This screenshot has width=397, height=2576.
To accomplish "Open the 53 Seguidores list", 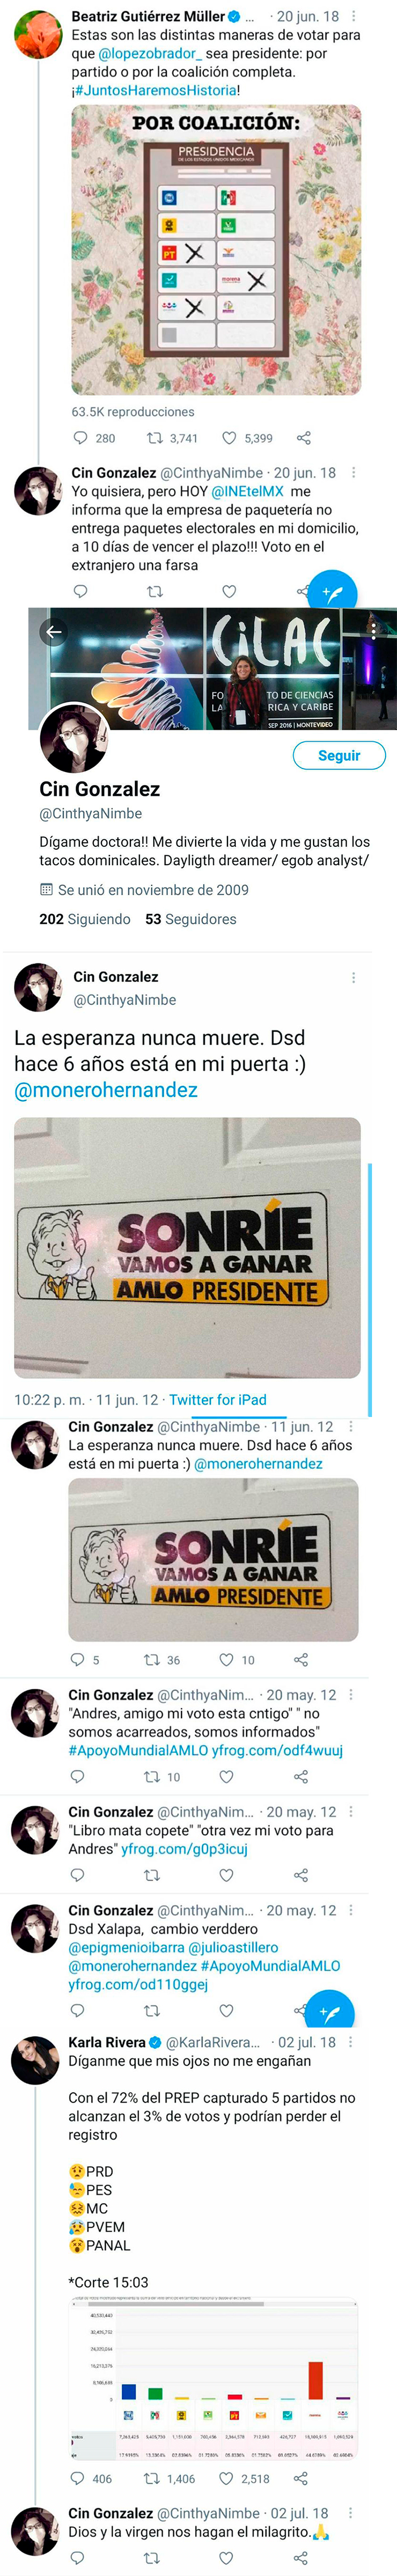I will (191, 919).
